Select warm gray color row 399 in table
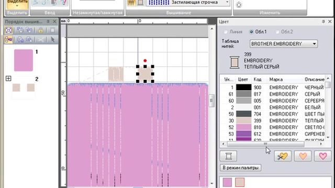 click(272, 121)
